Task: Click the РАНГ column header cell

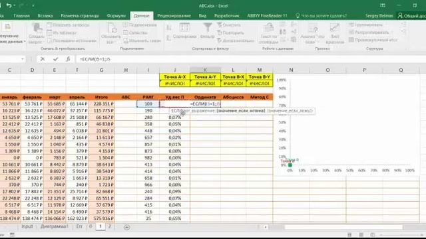Action: 148,97
